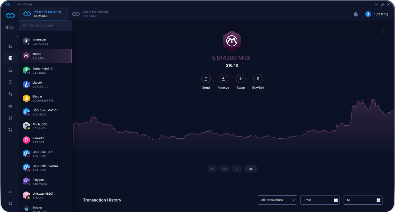Open calendar icon in From field
Screen dimensions: 395x213
coord(336,200)
